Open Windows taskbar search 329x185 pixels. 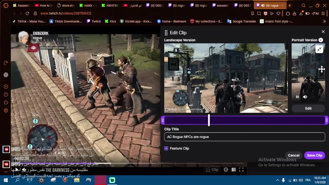[17, 180]
